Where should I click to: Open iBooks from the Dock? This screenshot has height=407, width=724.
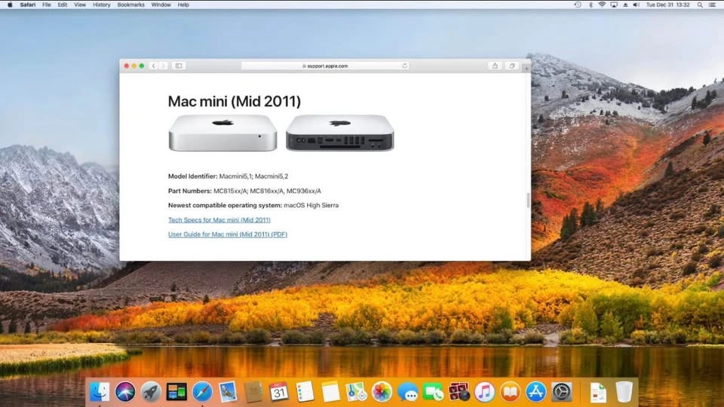511,392
